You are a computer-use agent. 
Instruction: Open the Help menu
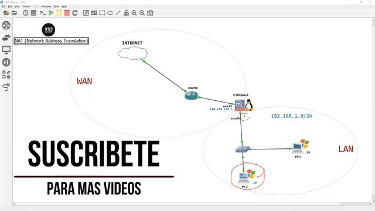tap(64, 6)
